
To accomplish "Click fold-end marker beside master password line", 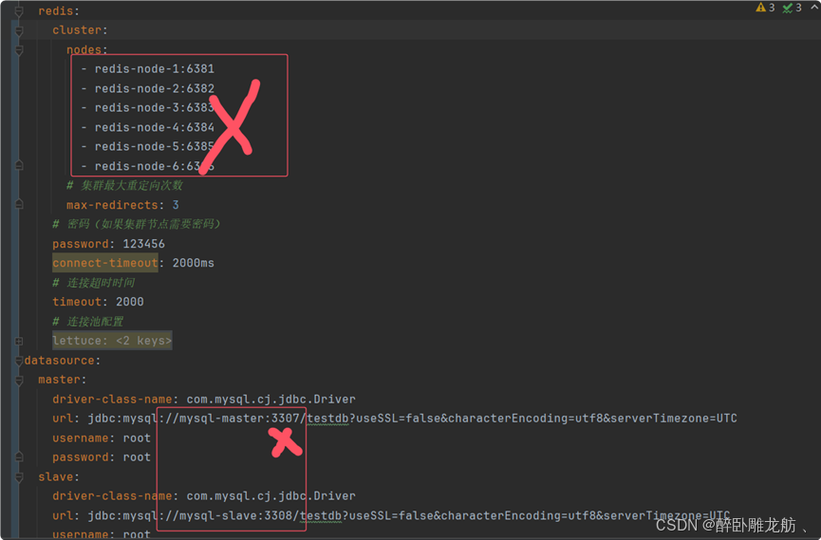I will coord(19,456).
